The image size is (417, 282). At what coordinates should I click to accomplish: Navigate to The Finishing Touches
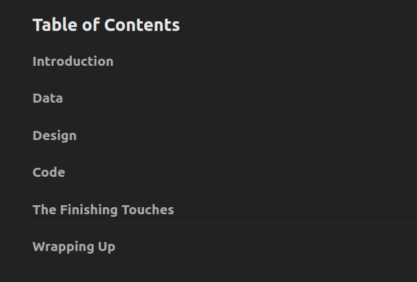103,210
